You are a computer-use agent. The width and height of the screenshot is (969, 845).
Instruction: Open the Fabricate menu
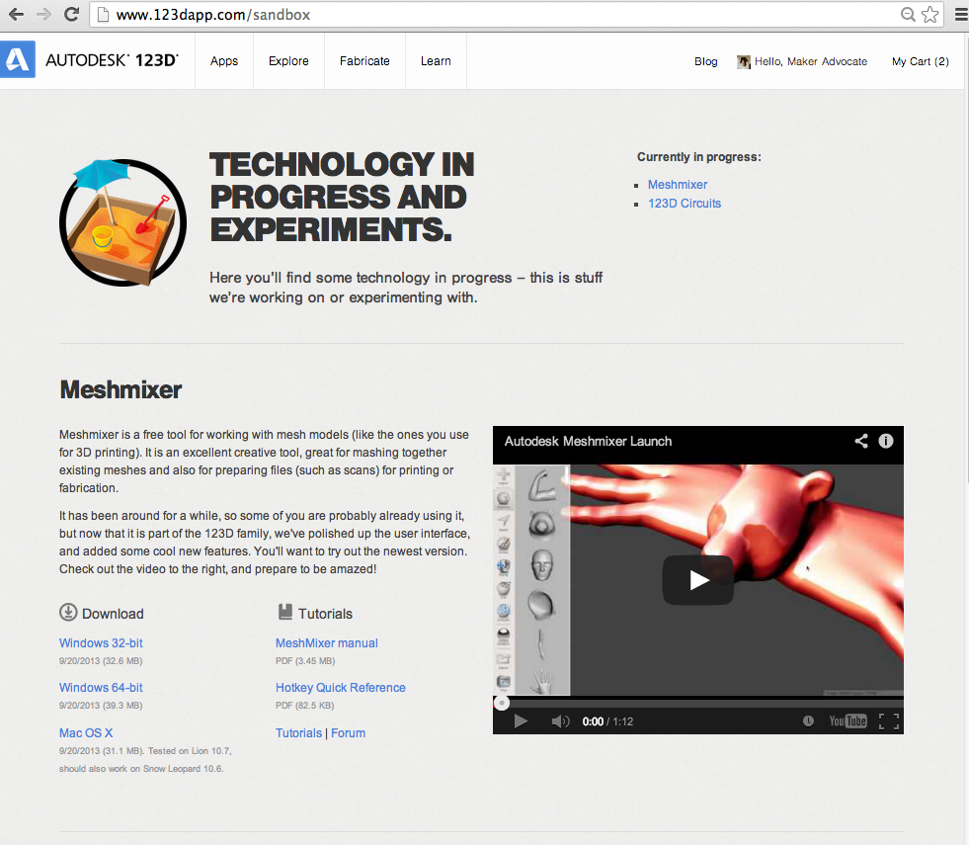point(364,61)
